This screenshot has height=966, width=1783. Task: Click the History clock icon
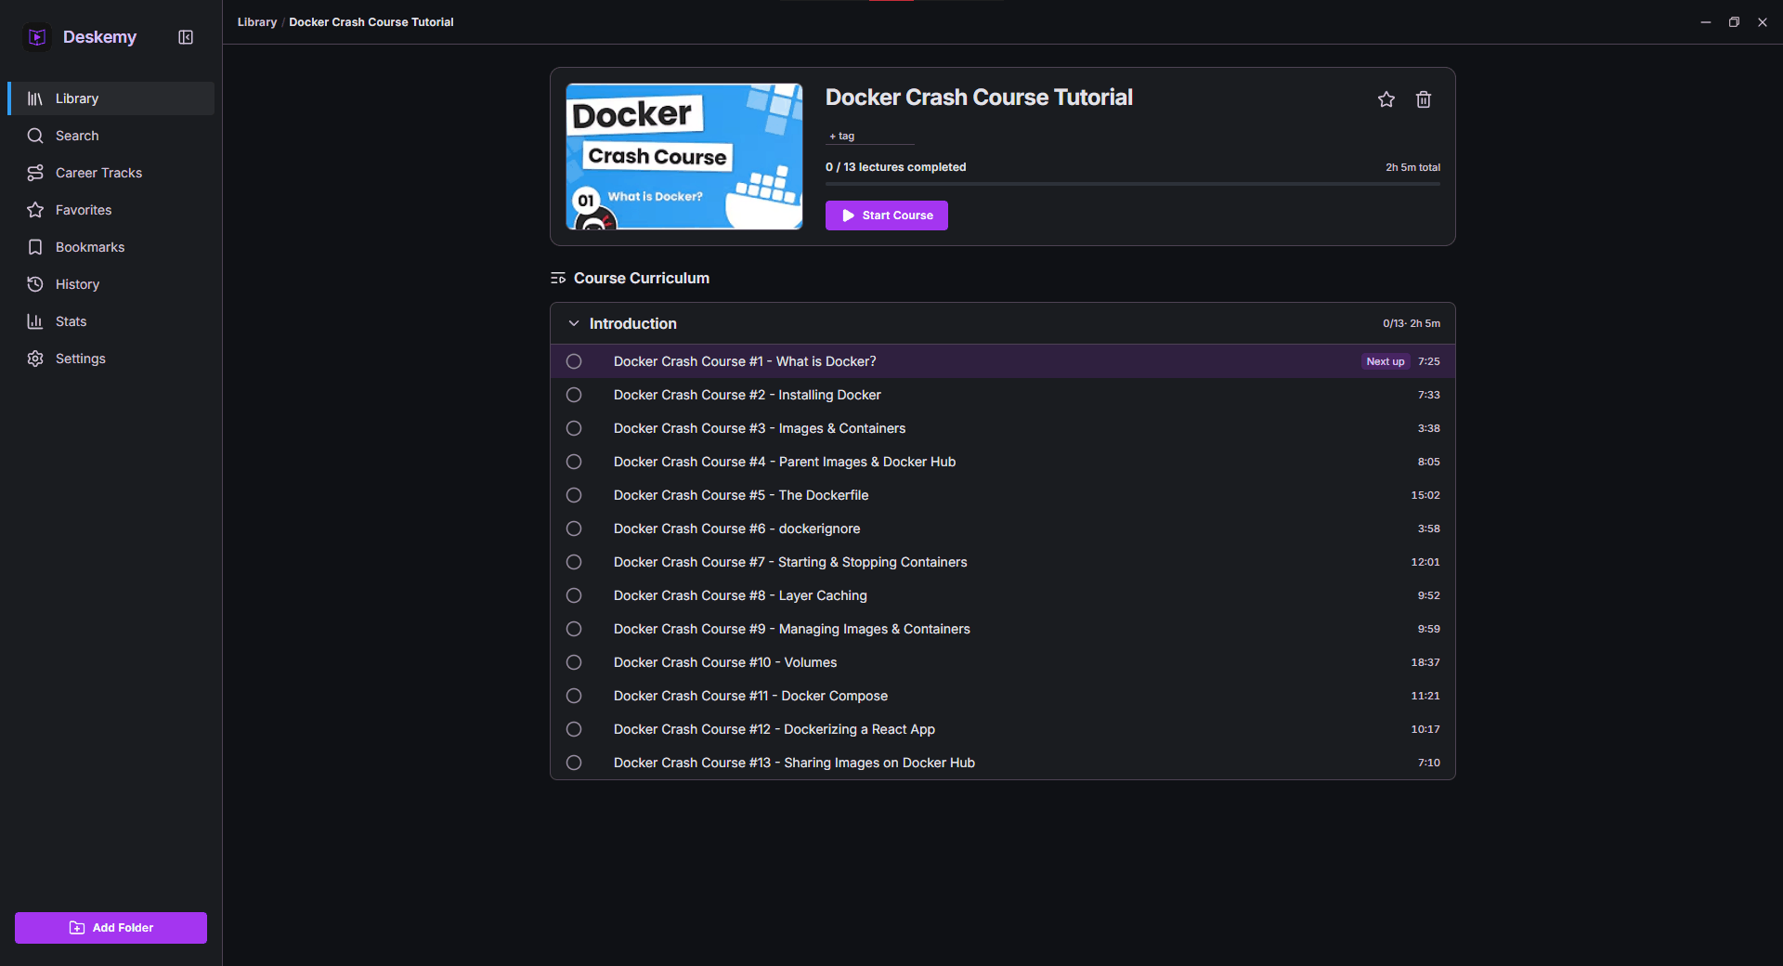tap(35, 284)
